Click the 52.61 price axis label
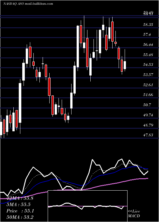This screenshot has height=222, width=159. [148, 85]
